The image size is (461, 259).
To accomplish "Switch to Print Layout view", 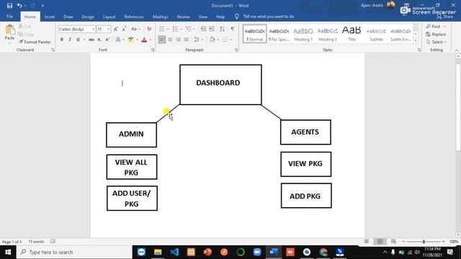I will (380, 242).
